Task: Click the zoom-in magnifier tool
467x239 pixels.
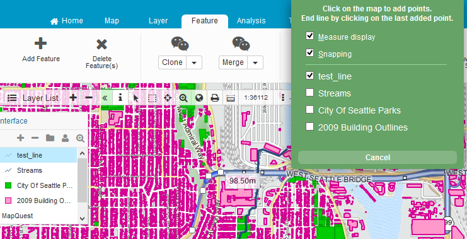Action: coord(183,98)
